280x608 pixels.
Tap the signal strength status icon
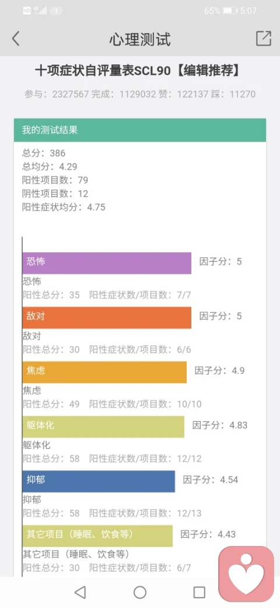40,11
